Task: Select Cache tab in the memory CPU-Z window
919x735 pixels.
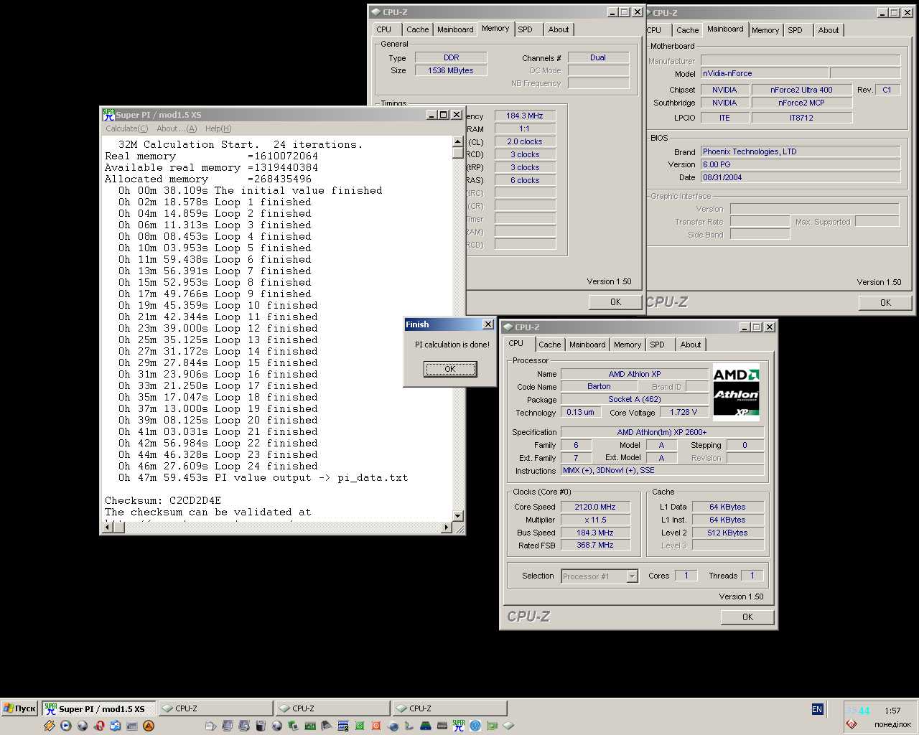Action: [417, 29]
